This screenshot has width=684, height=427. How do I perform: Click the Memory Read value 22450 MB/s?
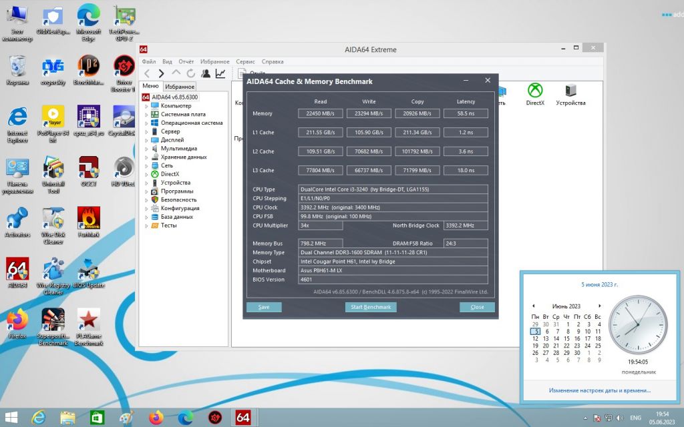[x=321, y=113]
